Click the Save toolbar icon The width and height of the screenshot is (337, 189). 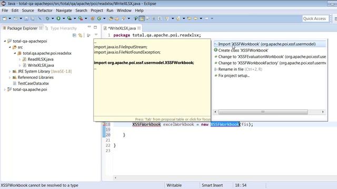coord(26,19)
